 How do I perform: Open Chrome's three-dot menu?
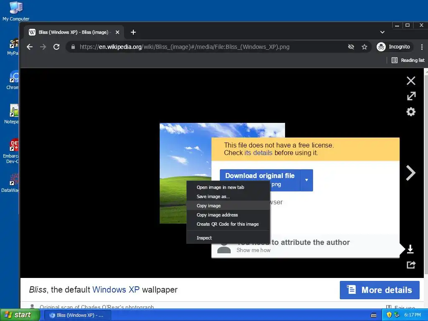[x=422, y=47]
